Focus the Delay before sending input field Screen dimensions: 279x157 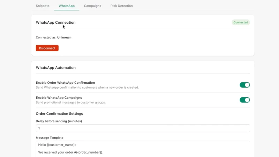143,128
